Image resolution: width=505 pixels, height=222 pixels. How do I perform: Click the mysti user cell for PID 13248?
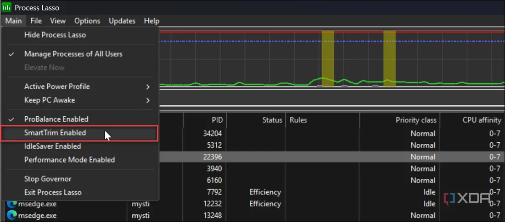click(x=141, y=216)
